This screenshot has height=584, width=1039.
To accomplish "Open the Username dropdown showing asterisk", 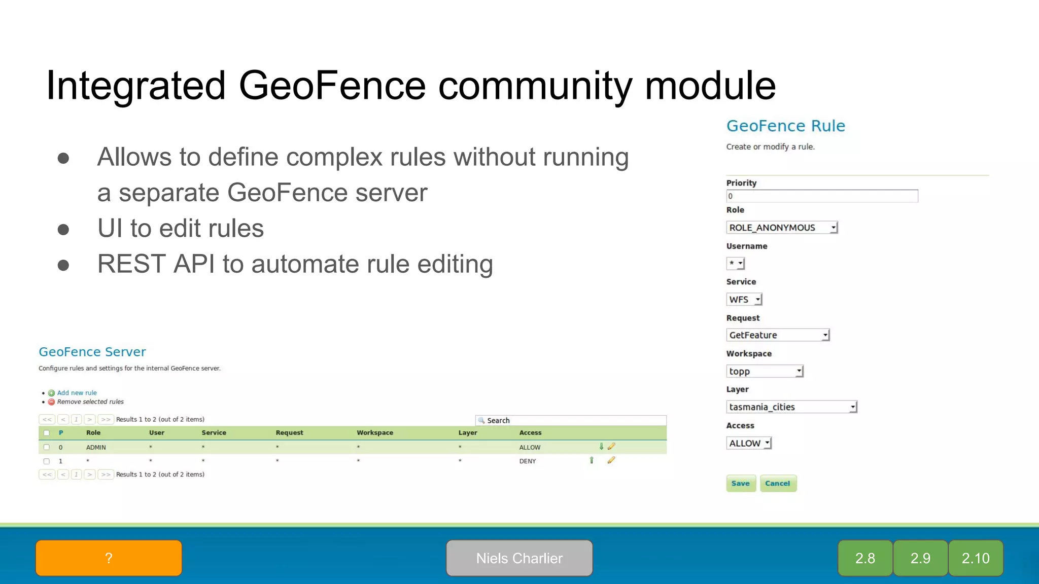I will click(x=736, y=263).
